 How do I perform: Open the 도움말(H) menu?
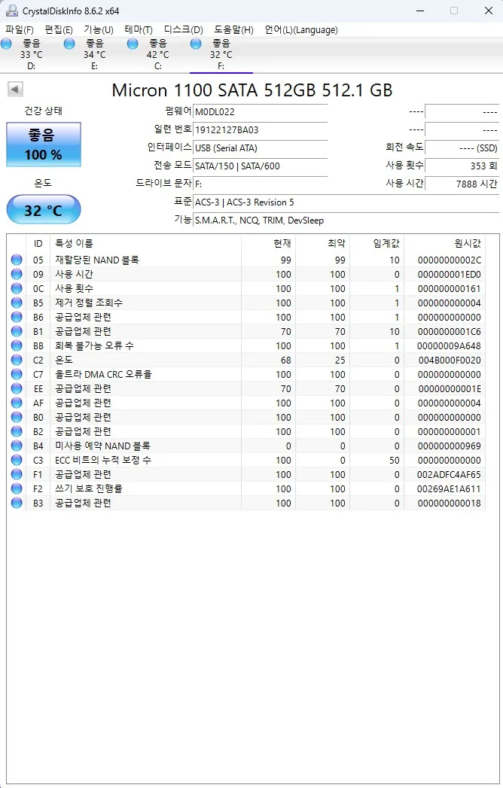(233, 29)
